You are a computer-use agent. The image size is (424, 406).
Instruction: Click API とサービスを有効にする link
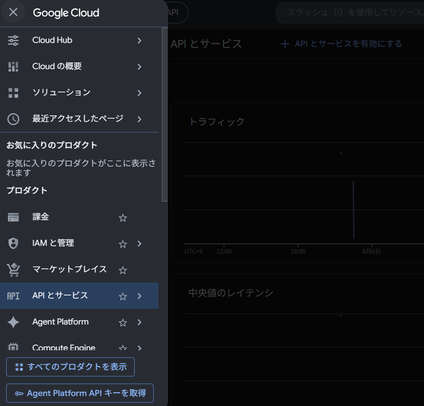[x=341, y=44]
